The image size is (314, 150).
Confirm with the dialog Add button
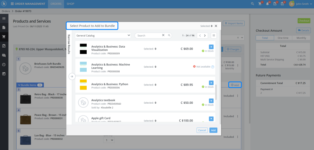point(213,130)
